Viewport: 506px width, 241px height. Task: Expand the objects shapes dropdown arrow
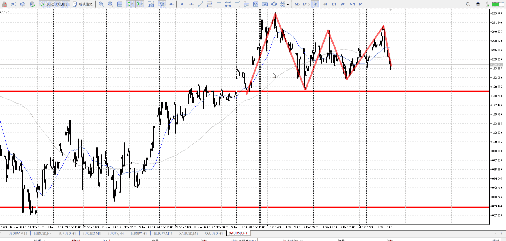click(288, 5)
